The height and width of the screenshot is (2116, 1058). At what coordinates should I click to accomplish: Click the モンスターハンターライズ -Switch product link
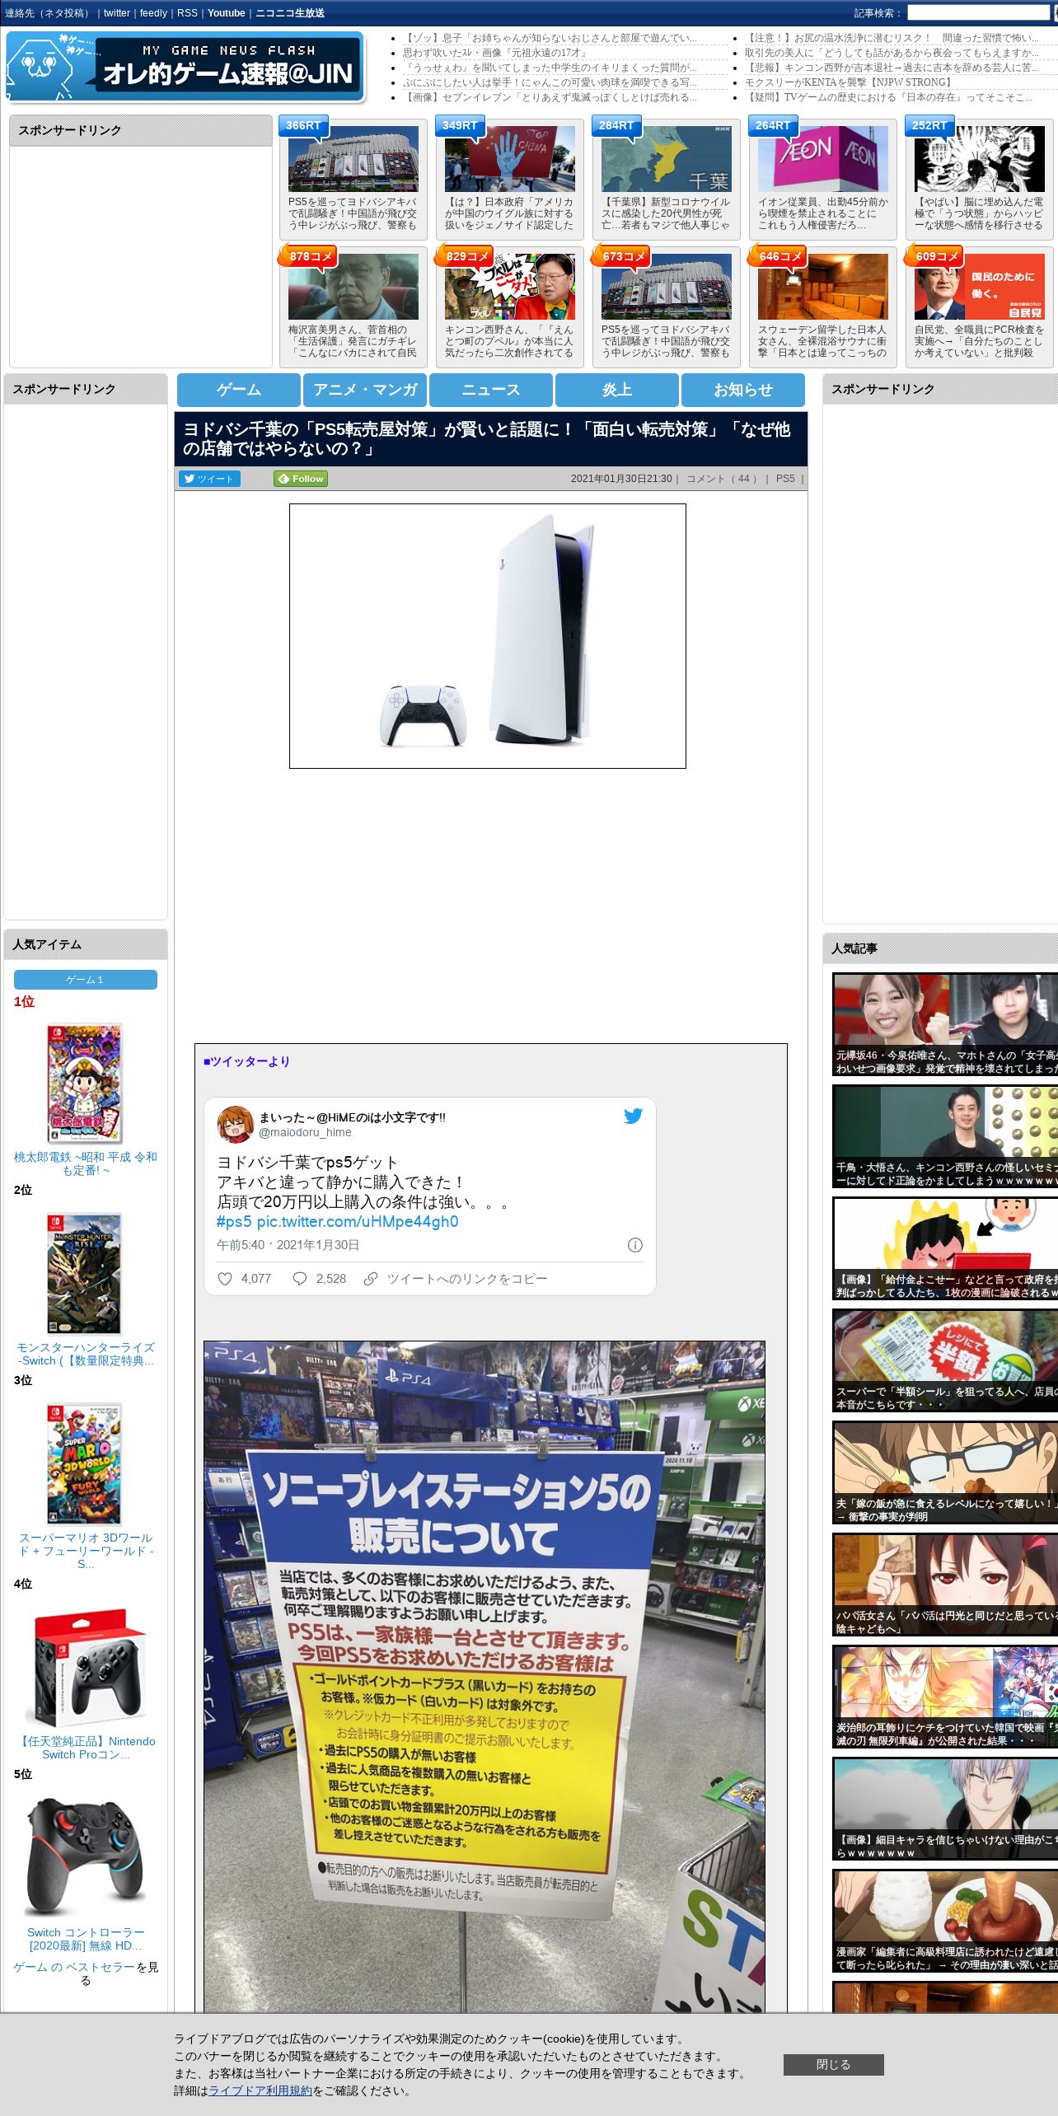[x=86, y=1354]
